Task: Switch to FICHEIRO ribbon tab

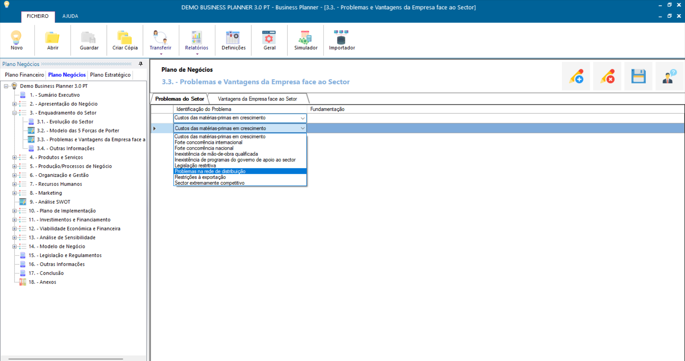Action: coord(37,16)
